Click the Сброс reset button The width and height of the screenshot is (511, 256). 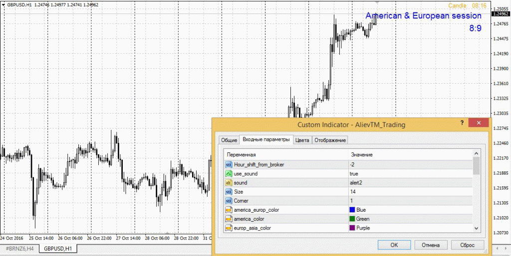pos(467,245)
